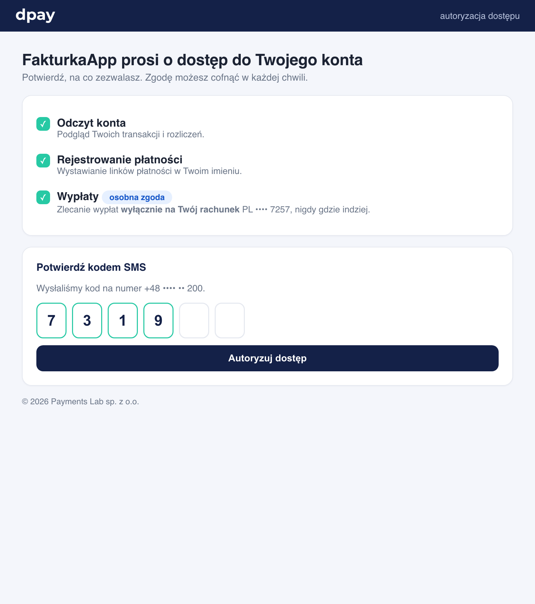Uncheck the Odczyt konta permission
Screen dimensions: 535x604
pyautogui.click(x=43, y=124)
